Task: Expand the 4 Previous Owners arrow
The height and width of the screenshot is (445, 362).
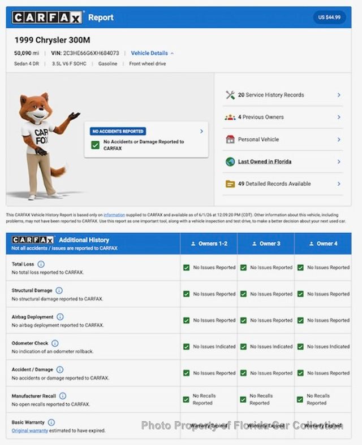Action: click(339, 117)
